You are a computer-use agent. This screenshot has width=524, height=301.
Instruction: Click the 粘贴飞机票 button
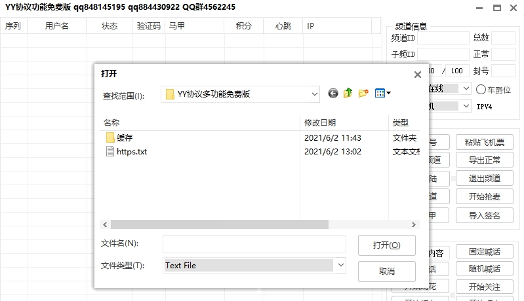coord(484,143)
